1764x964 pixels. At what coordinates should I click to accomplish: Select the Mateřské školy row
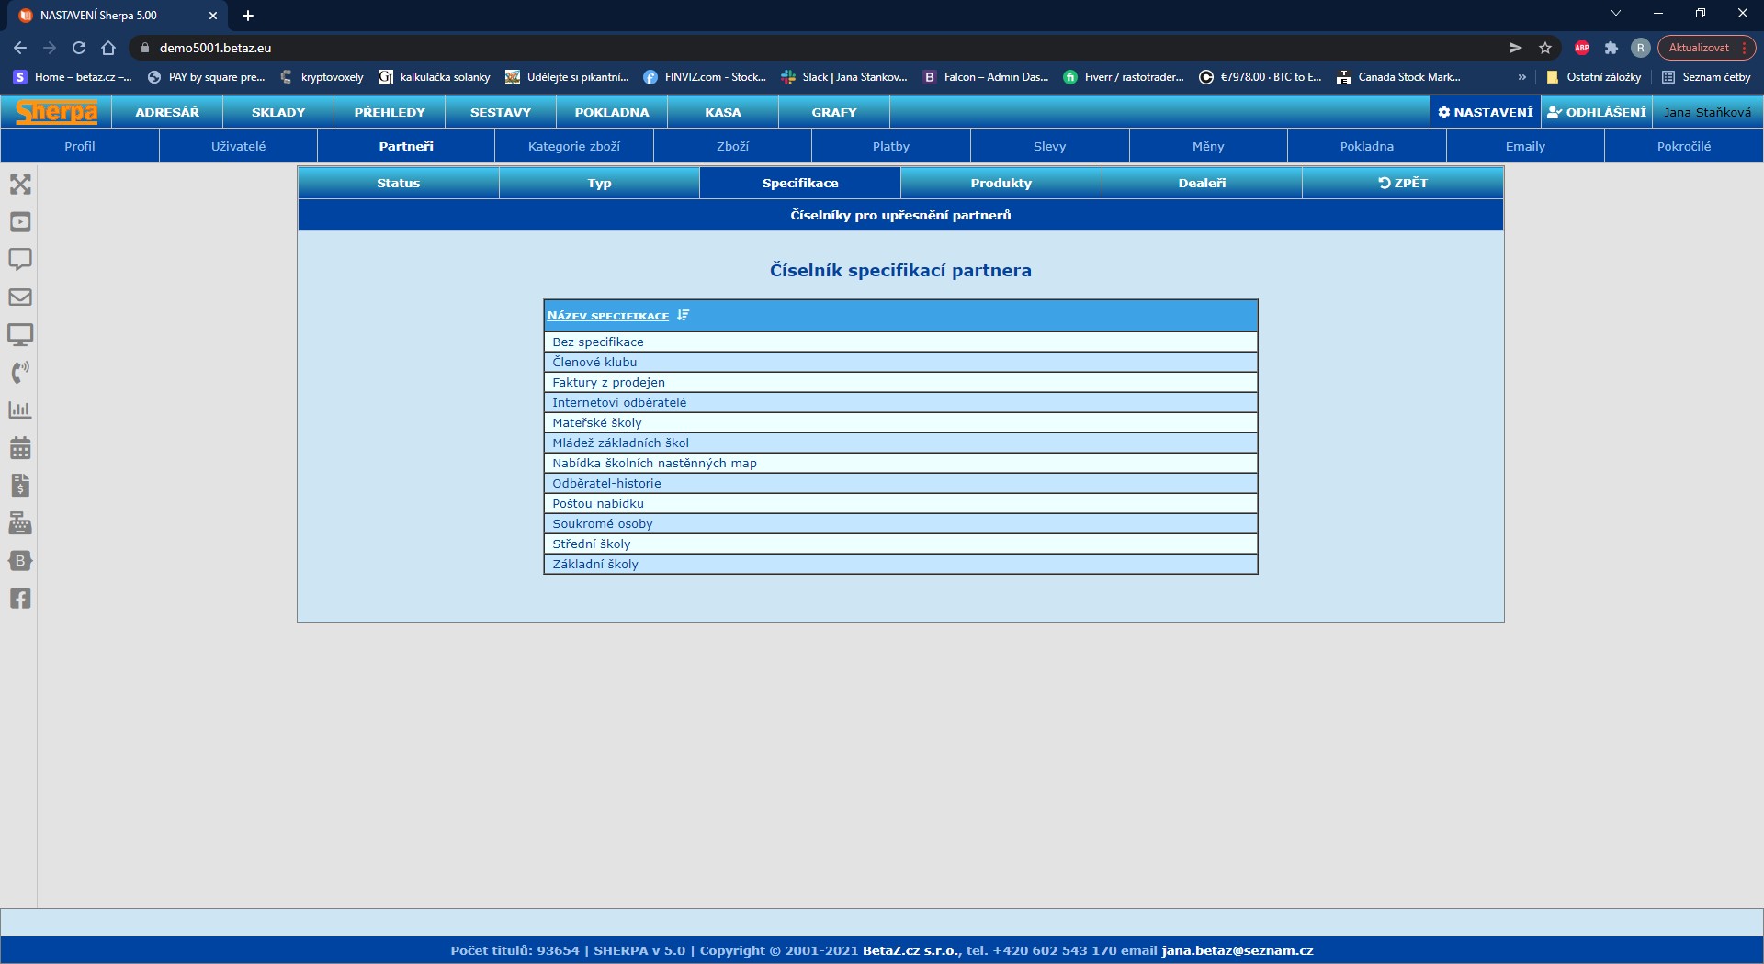click(x=597, y=423)
